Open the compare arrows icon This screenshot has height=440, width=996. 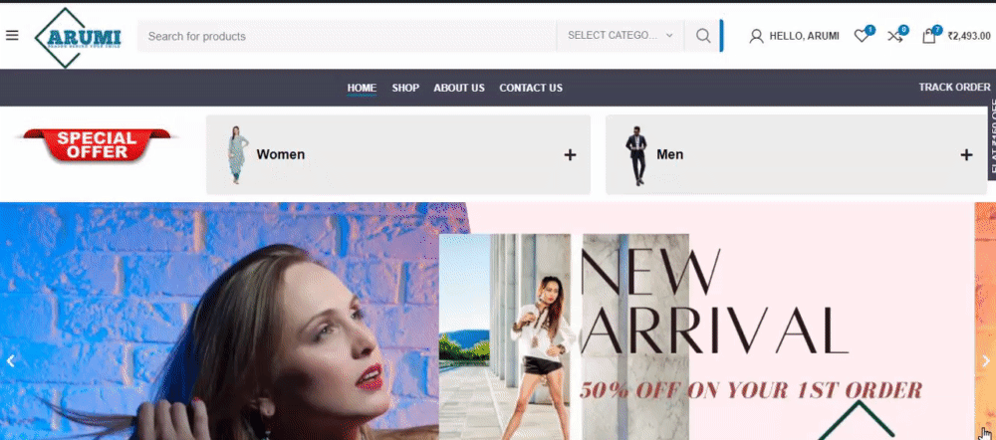(x=895, y=36)
